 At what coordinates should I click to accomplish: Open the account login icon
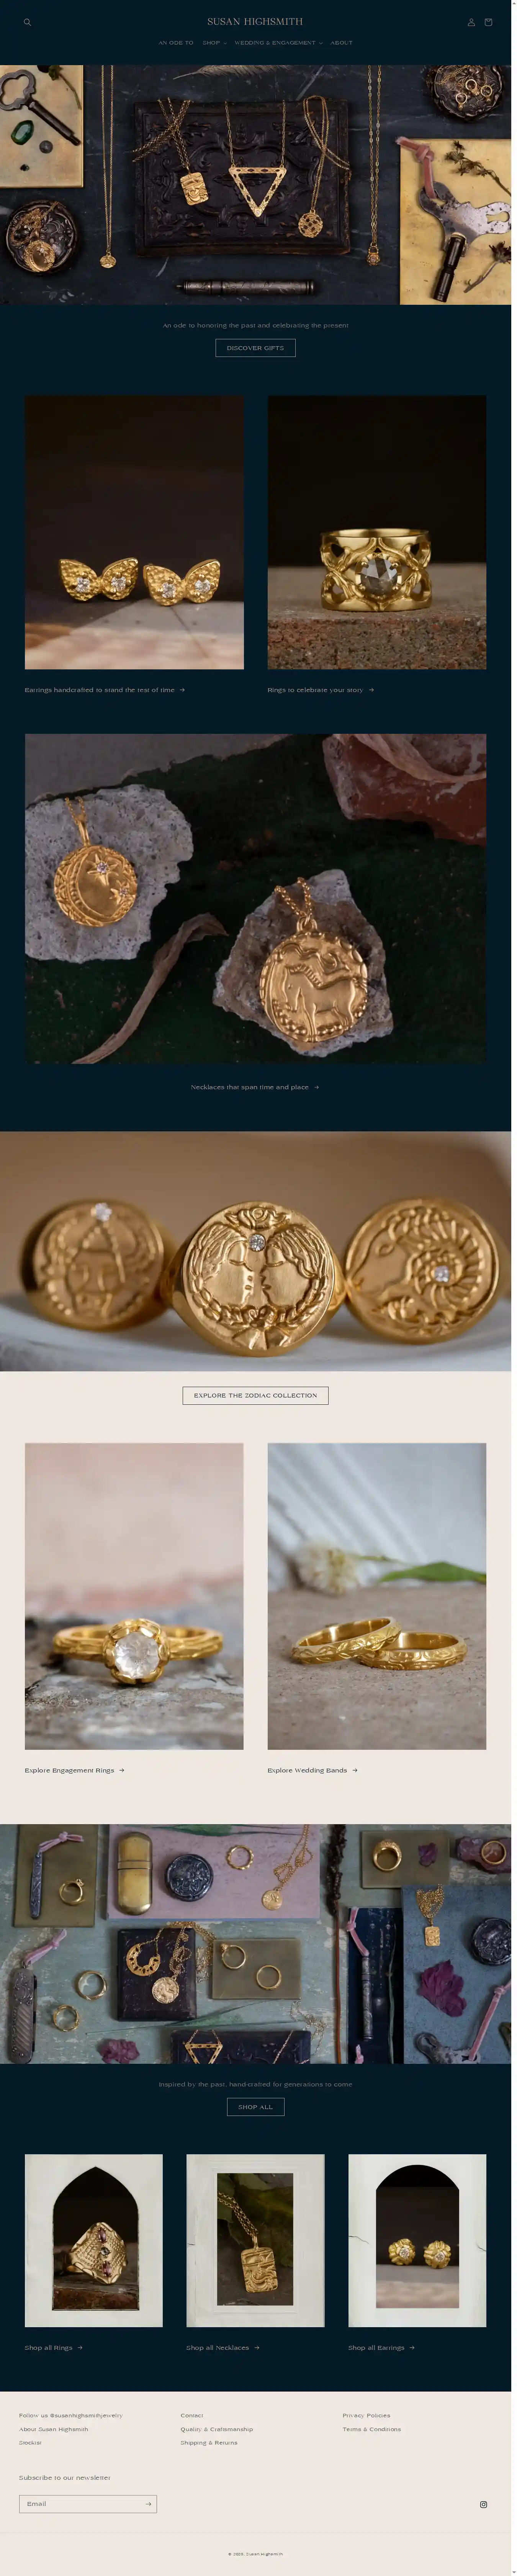click(471, 22)
